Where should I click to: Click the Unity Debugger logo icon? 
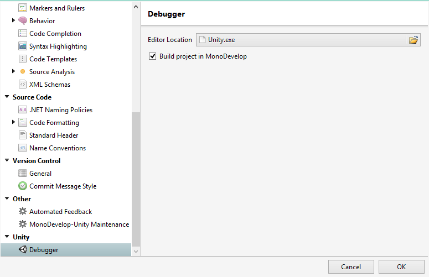tap(23, 250)
